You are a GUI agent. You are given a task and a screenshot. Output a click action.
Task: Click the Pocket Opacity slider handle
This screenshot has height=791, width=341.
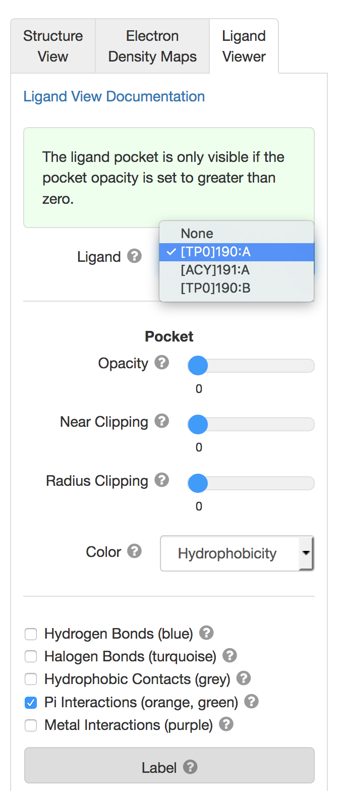198,365
